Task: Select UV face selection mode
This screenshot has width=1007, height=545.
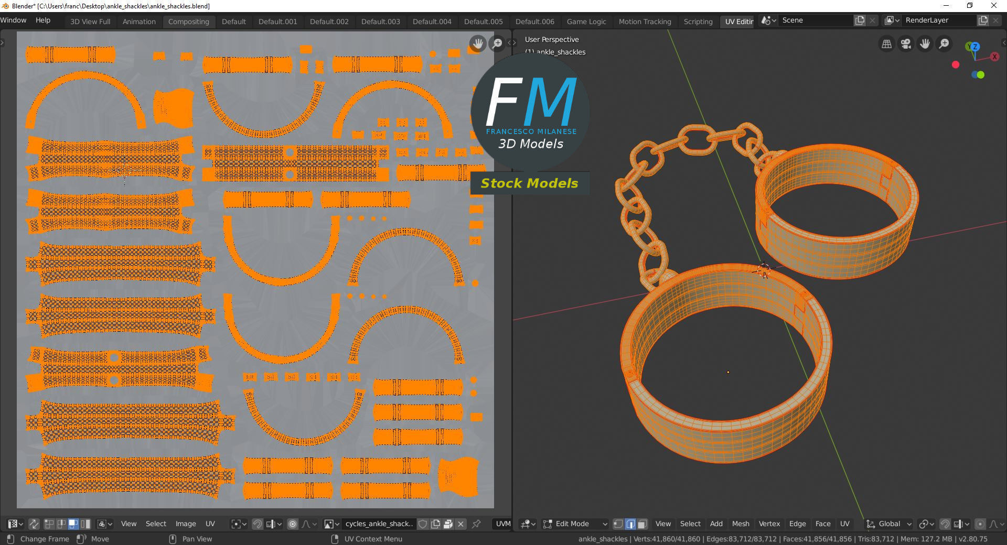Action: click(x=73, y=524)
